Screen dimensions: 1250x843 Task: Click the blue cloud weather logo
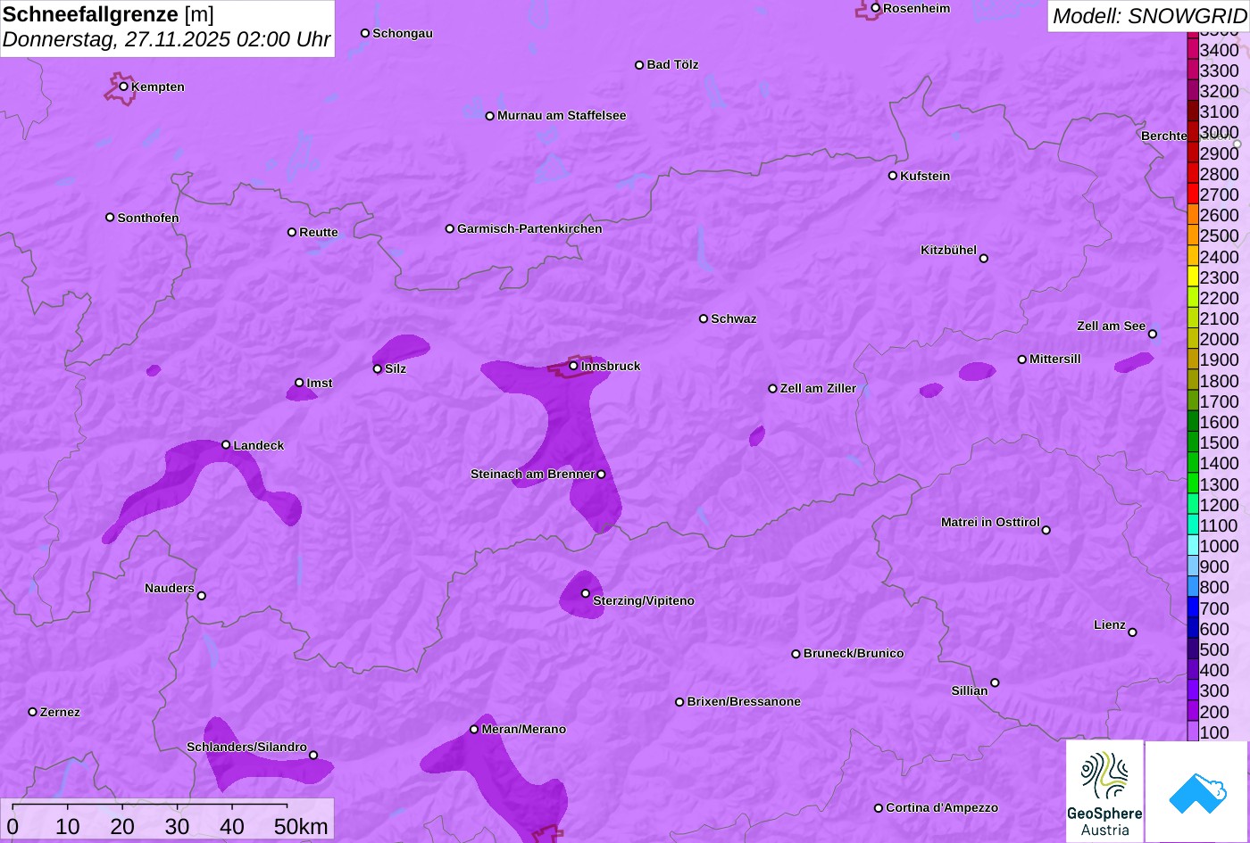click(1196, 791)
